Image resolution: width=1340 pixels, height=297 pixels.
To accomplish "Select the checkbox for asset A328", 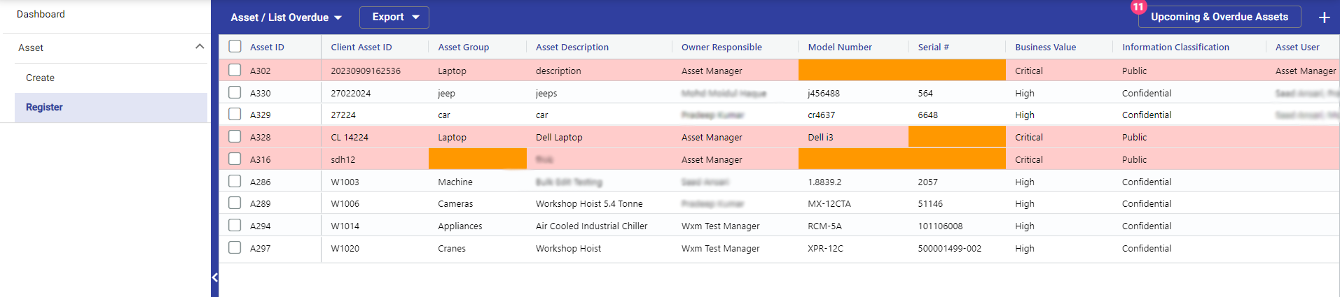I will [x=235, y=136].
